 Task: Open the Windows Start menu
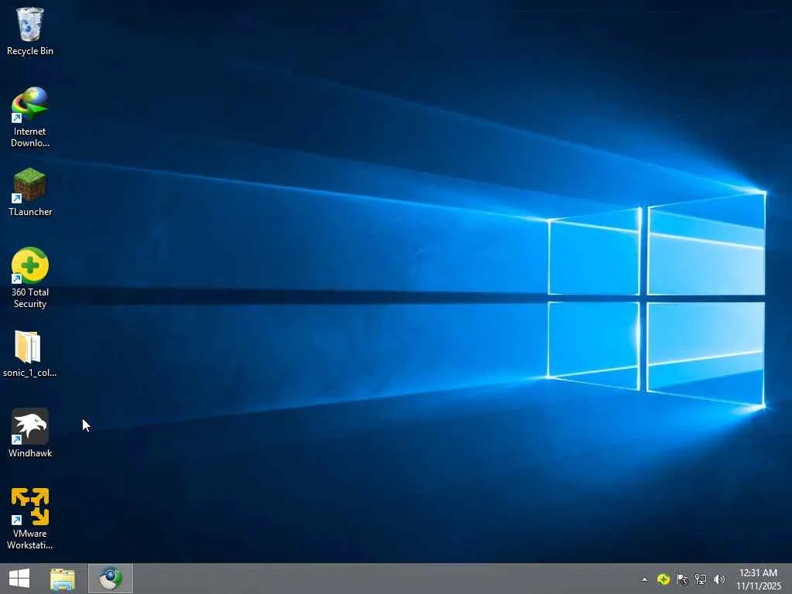(x=19, y=579)
